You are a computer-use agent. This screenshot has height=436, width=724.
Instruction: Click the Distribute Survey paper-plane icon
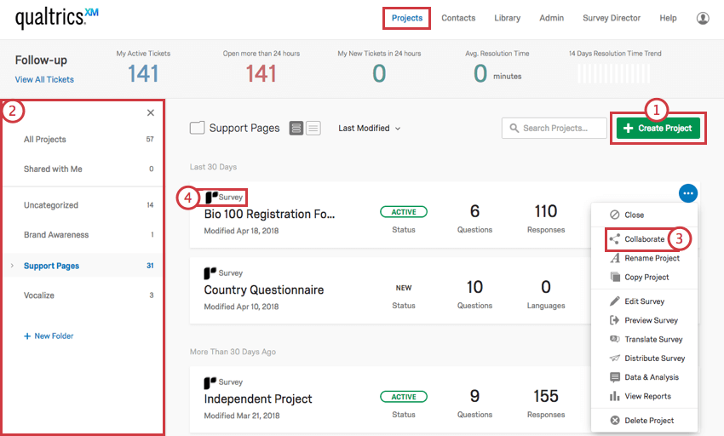(x=615, y=358)
